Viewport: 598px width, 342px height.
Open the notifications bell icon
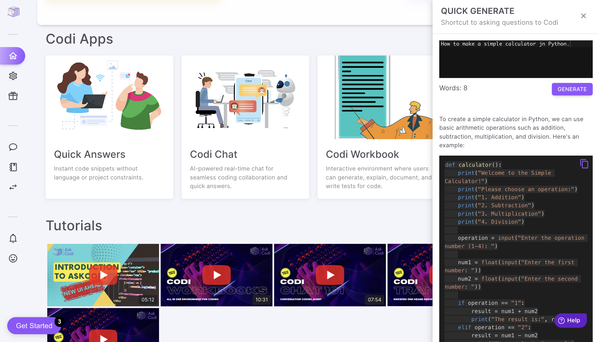[x=13, y=238]
